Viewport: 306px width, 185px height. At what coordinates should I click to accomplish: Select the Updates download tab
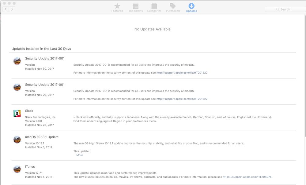(191, 8)
